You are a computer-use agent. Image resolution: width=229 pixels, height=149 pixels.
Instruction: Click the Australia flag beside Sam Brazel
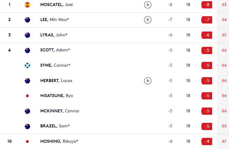(27, 126)
